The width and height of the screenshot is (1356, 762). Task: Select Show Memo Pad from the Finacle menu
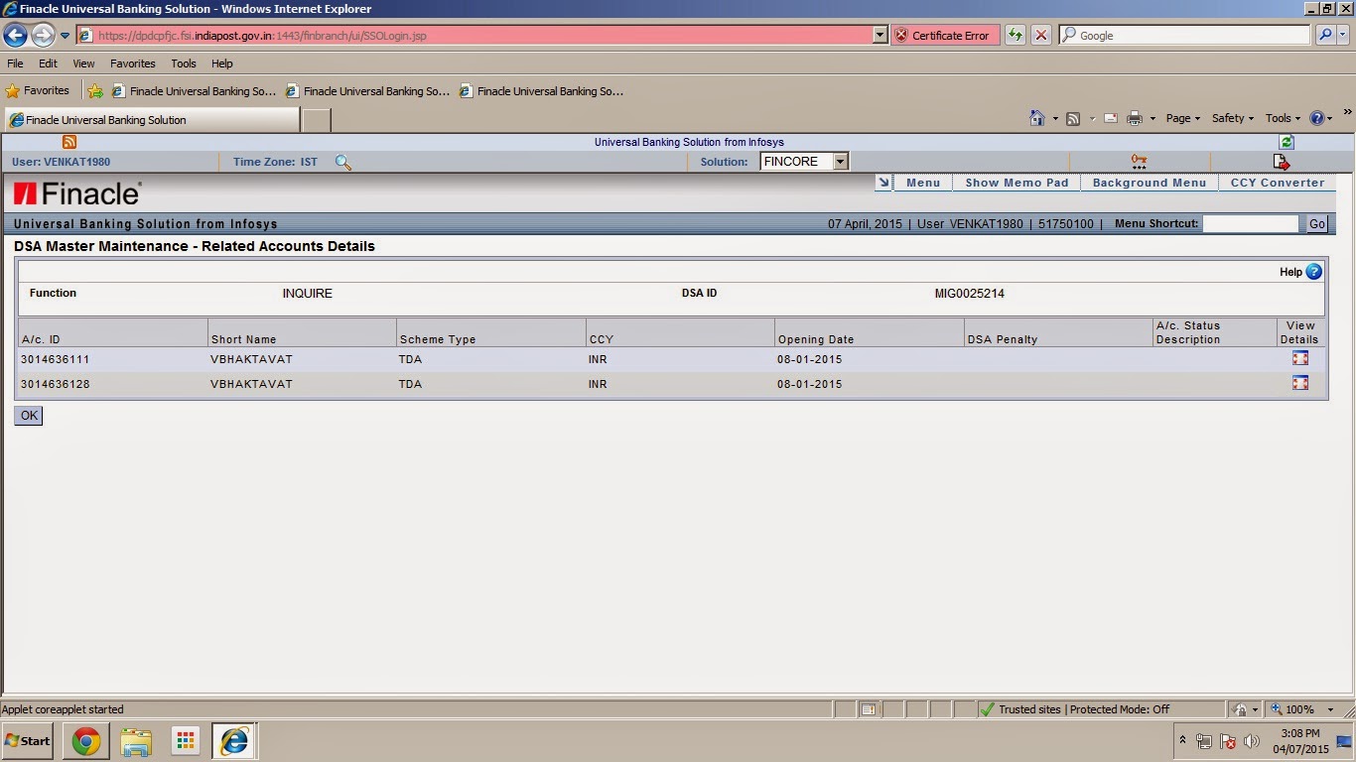tap(1017, 183)
